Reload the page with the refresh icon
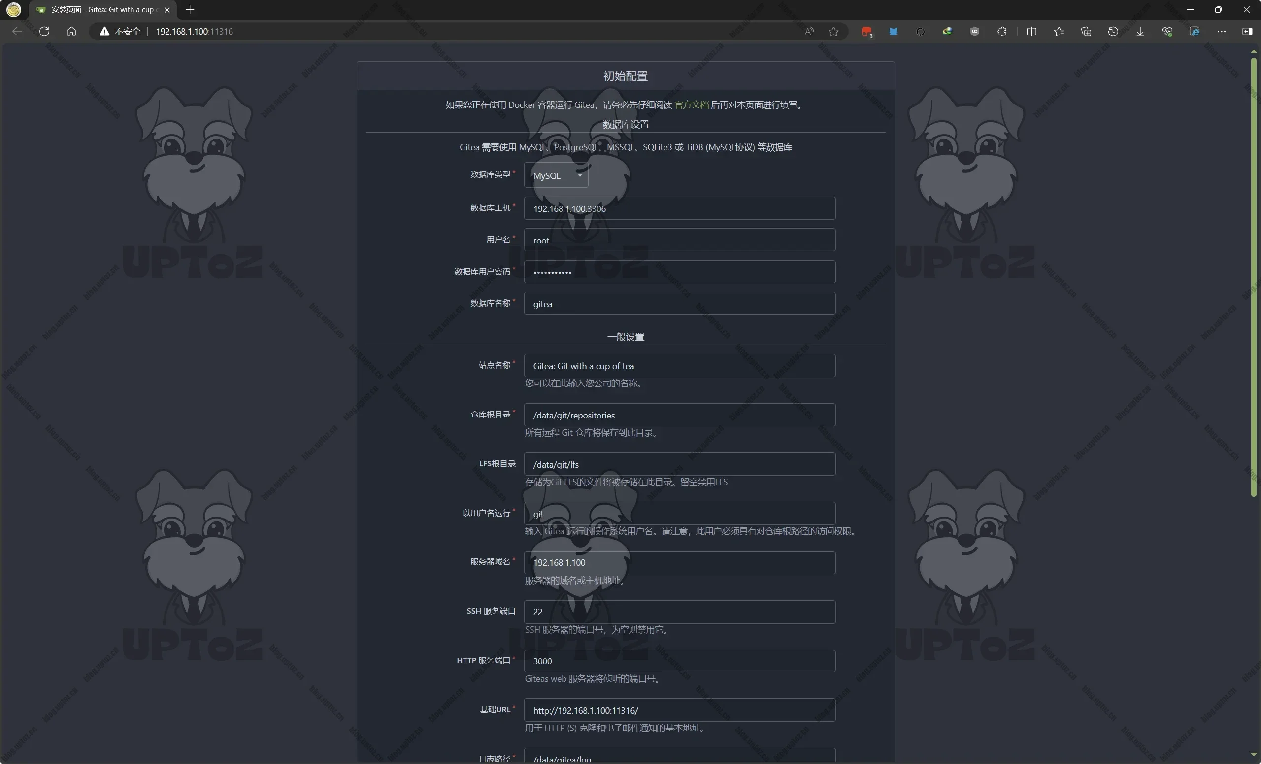The image size is (1261, 764). [44, 31]
